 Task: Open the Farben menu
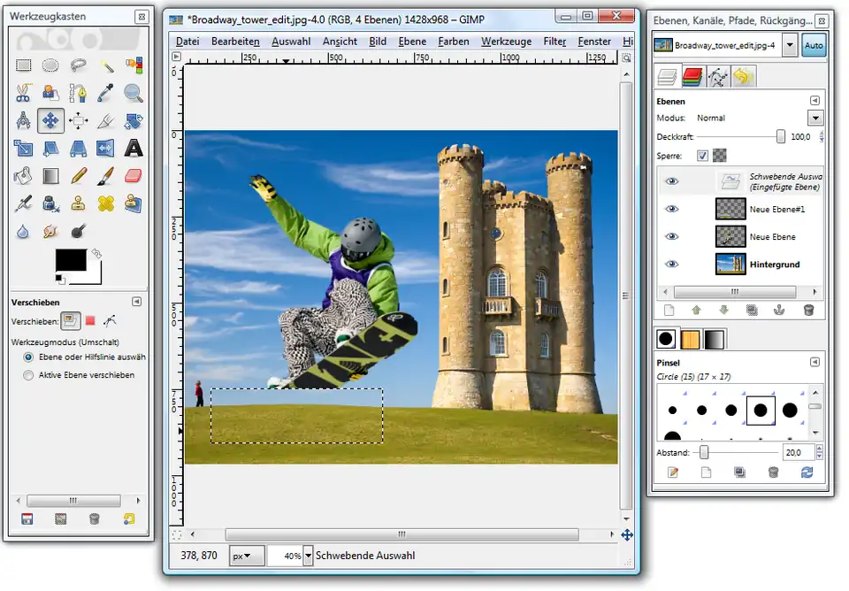(x=454, y=42)
